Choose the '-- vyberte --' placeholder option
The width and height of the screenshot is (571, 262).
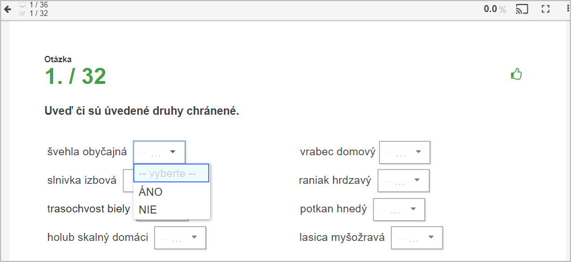click(x=171, y=173)
